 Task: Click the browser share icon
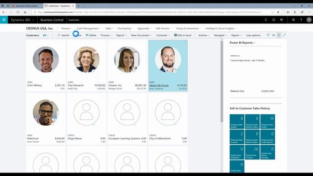pos(302,12)
